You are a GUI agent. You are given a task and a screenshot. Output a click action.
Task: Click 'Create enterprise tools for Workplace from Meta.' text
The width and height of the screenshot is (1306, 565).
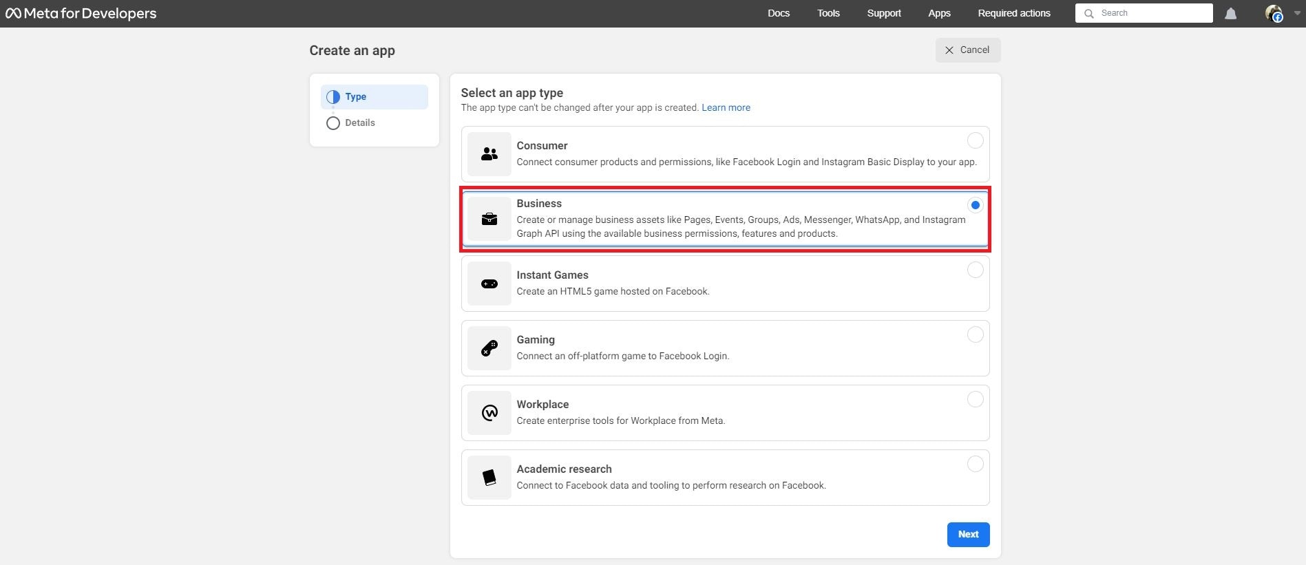pos(620,421)
